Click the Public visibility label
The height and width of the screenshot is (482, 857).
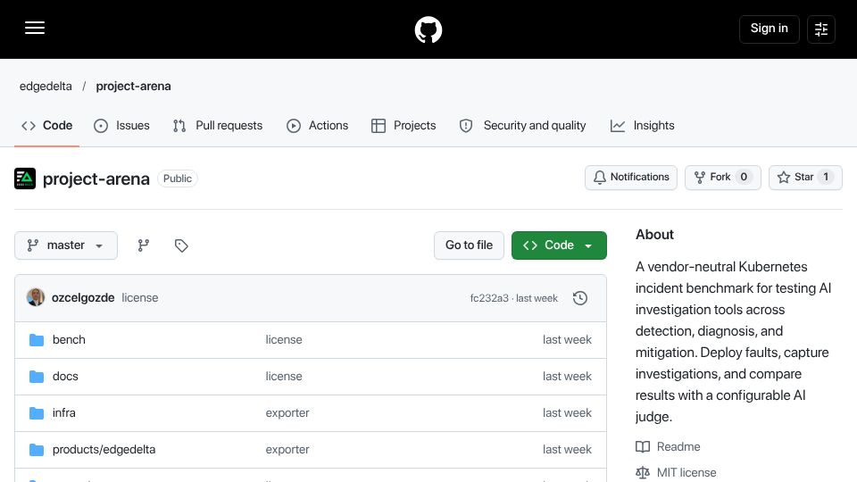178,179
